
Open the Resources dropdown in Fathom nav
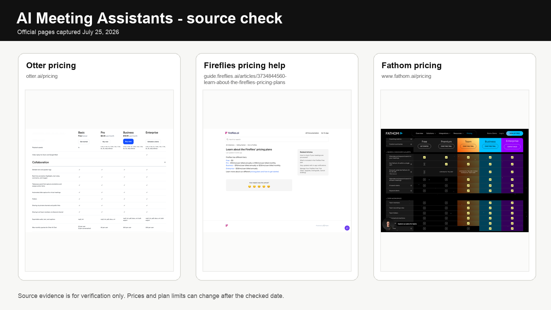coord(458,133)
